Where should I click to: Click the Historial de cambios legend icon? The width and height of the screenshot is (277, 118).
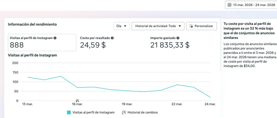pos(124,112)
